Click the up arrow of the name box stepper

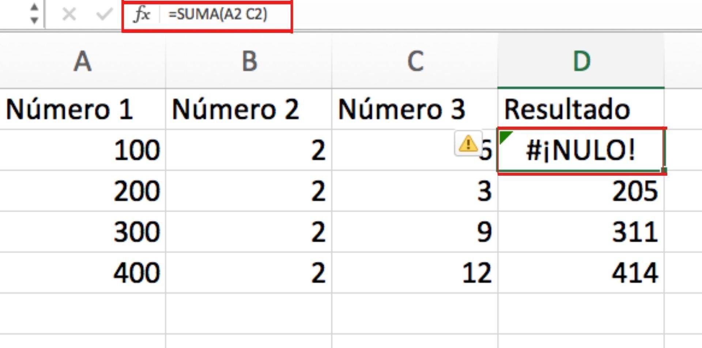[x=34, y=7]
